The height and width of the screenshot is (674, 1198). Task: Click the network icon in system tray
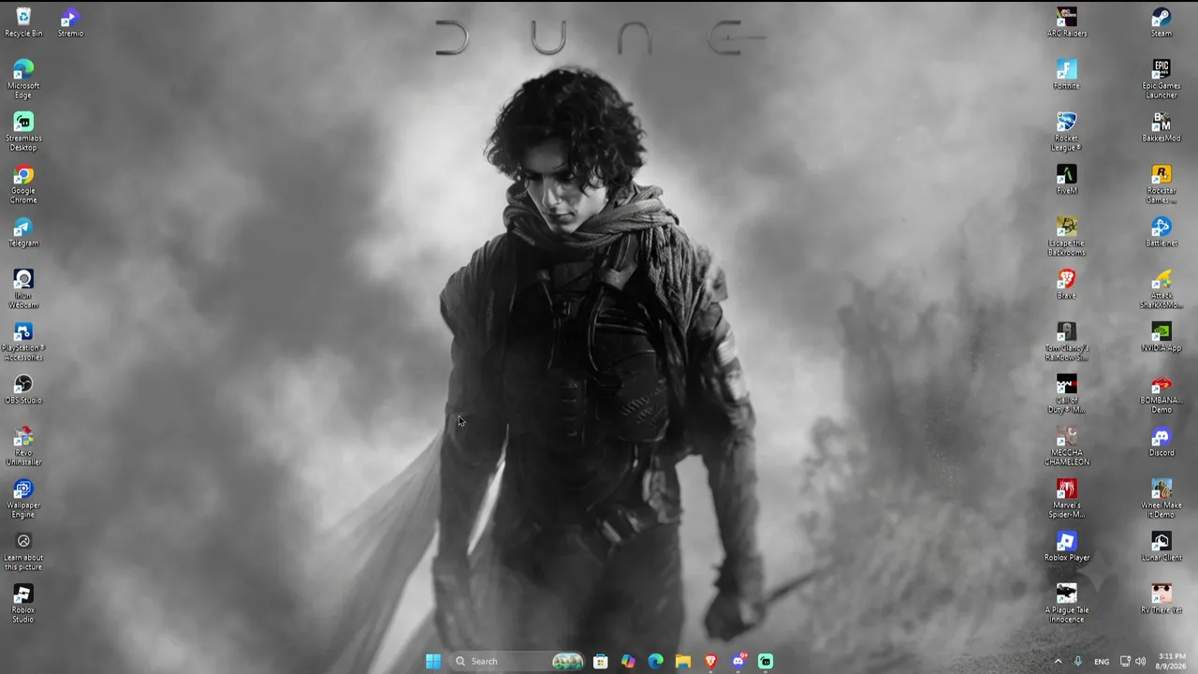pyautogui.click(x=1125, y=661)
